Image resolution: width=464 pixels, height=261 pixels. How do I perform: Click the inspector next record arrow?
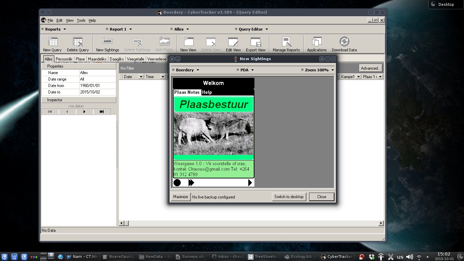pos(84,112)
